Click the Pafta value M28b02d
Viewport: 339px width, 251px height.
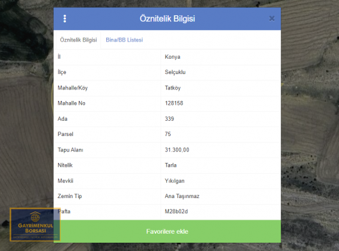[176, 211]
